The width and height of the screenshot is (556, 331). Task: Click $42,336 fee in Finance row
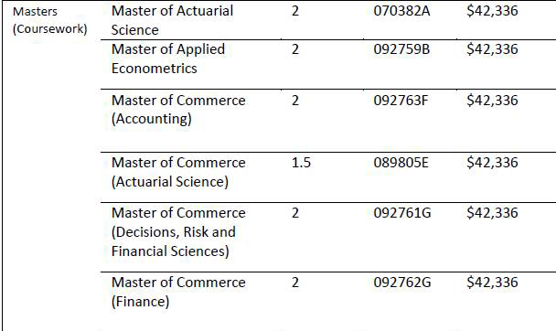click(492, 283)
